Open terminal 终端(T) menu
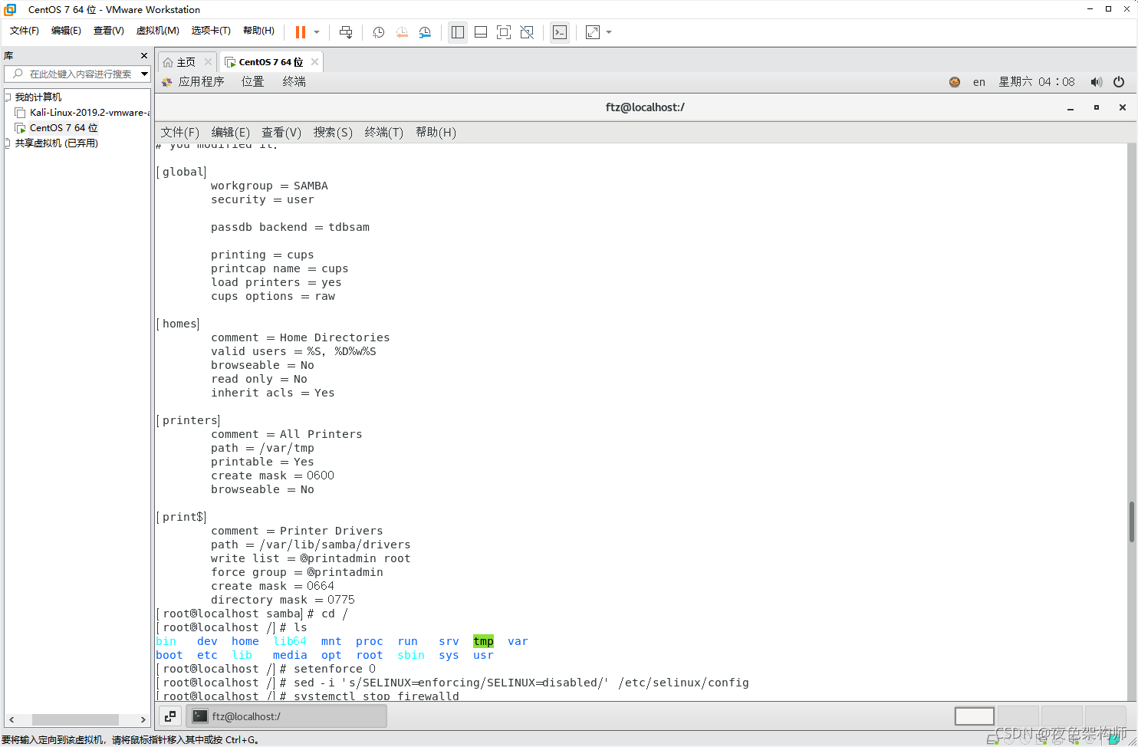This screenshot has width=1138, height=747. (384, 133)
